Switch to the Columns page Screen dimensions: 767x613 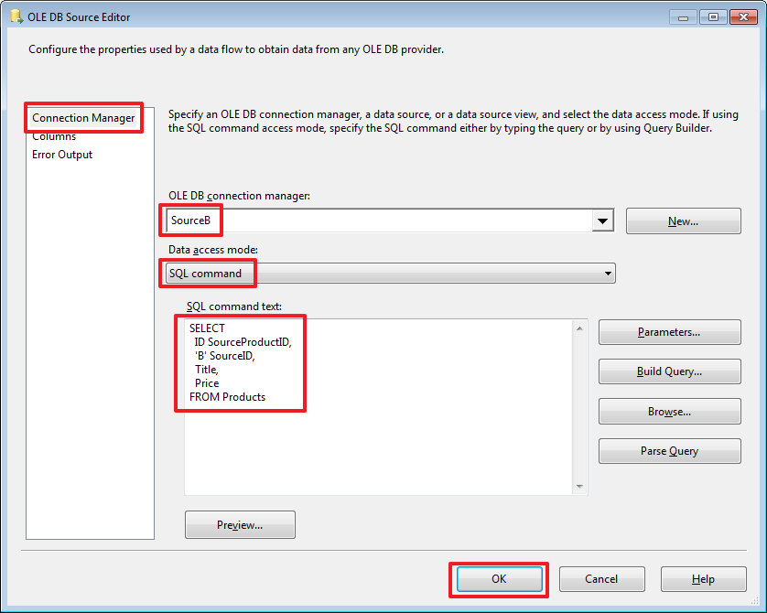(53, 135)
